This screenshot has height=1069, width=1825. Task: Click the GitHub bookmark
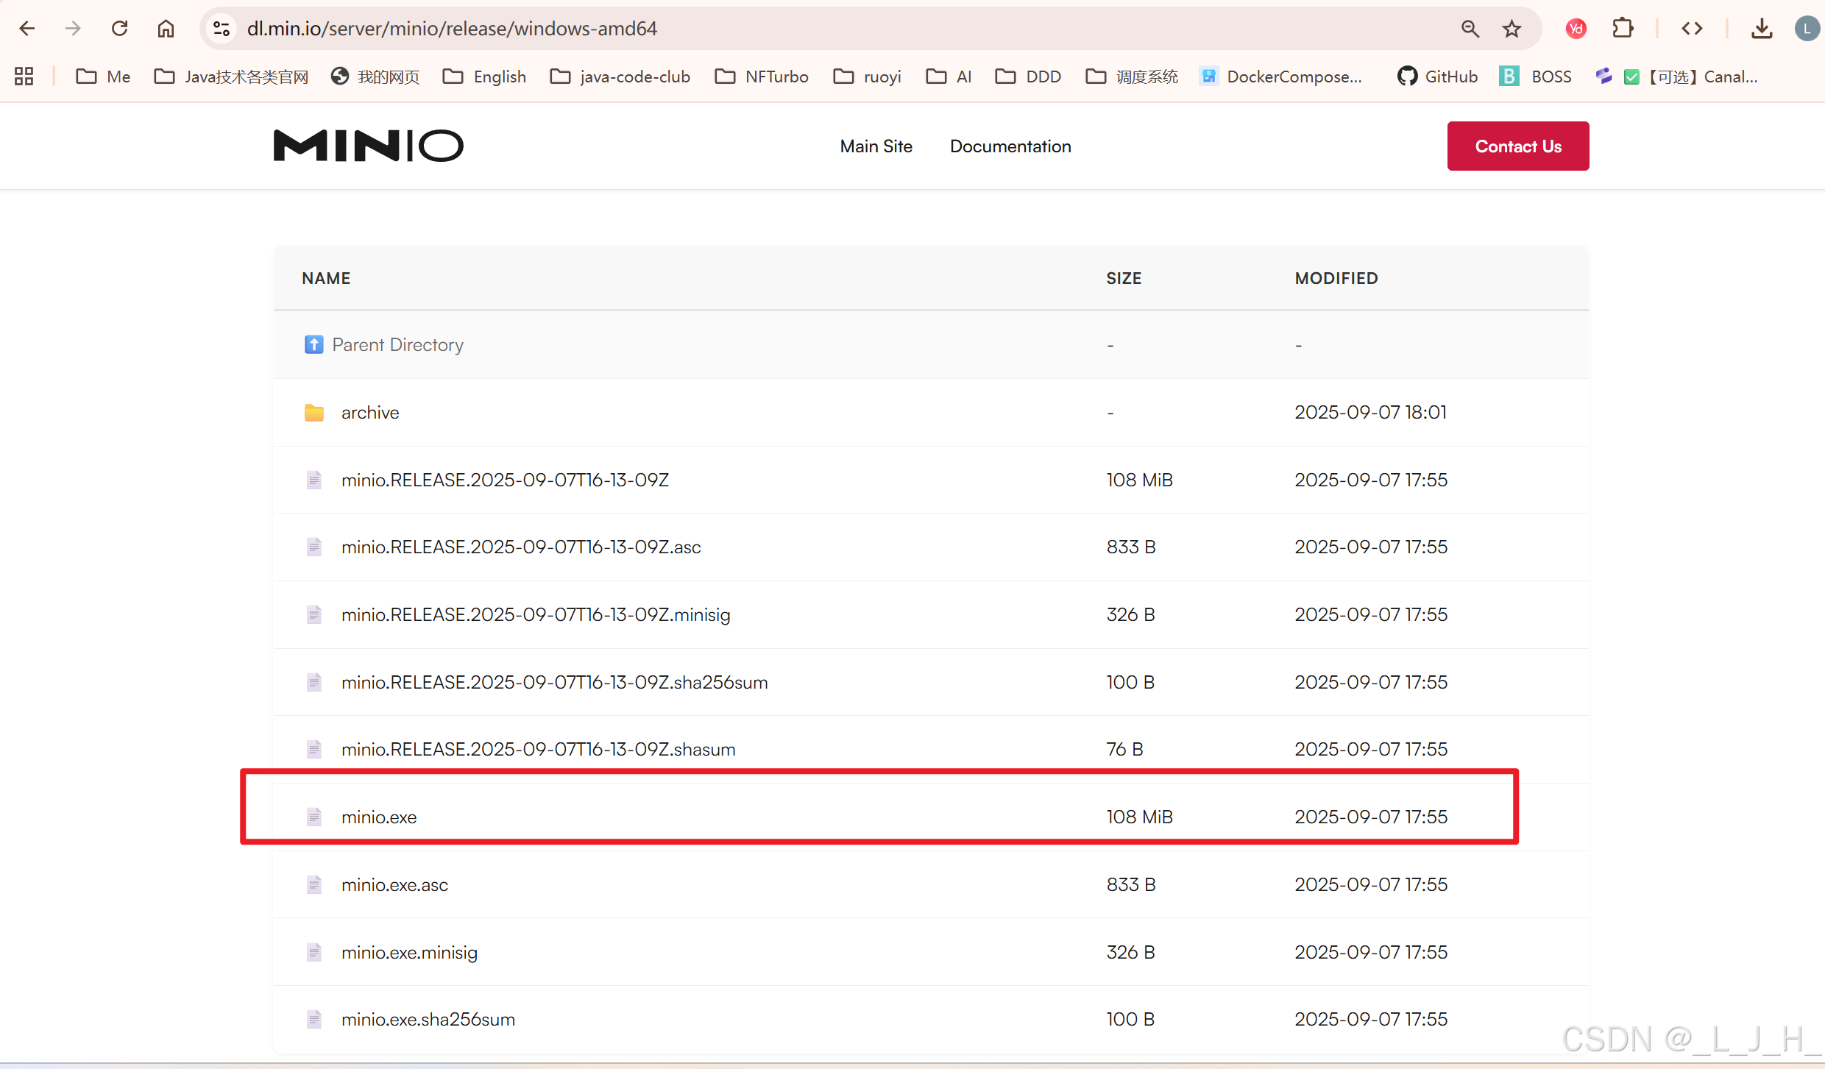point(1437,77)
